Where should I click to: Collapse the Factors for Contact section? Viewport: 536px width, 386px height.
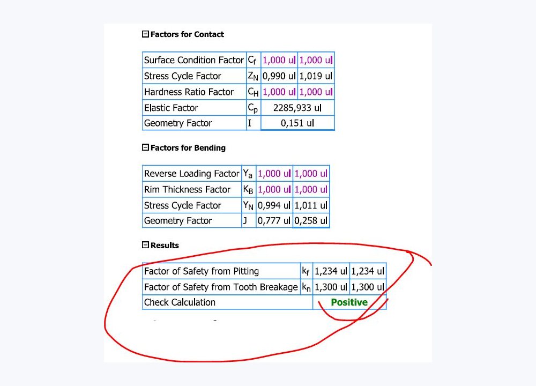tap(145, 34)
